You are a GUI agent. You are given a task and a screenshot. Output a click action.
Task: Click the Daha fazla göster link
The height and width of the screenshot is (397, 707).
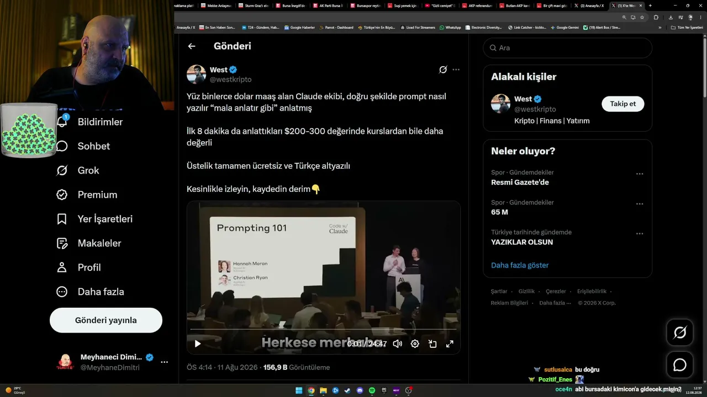520,265
